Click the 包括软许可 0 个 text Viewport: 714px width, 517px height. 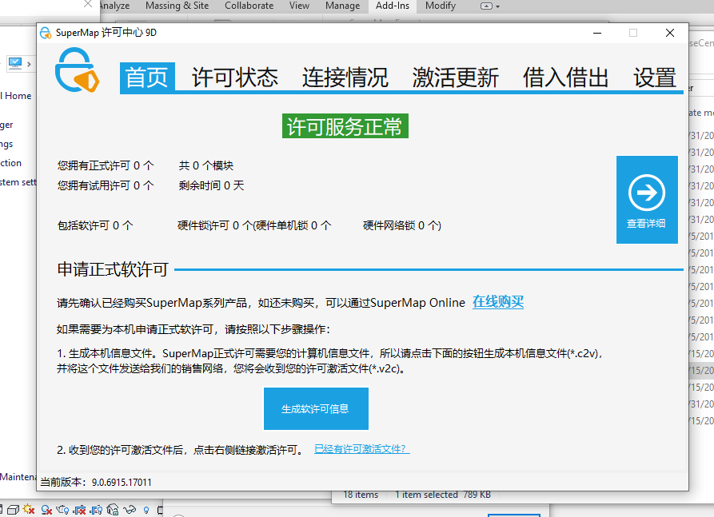pos(95,225)
